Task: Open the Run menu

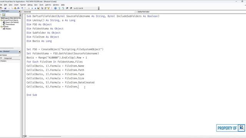Action: [x=36, y=5]
